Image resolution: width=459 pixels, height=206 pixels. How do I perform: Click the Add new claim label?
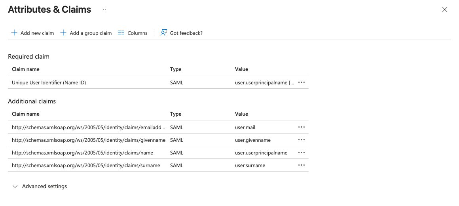pos(37,33)
